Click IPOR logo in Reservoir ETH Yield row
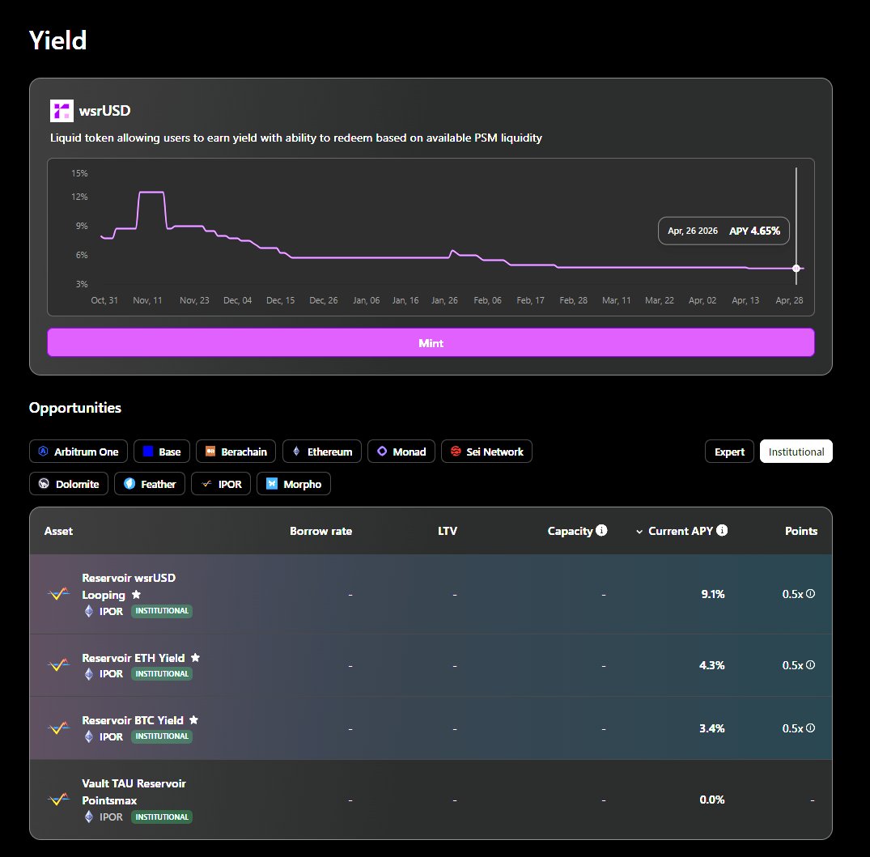The image size is (870, 857). 59,664
